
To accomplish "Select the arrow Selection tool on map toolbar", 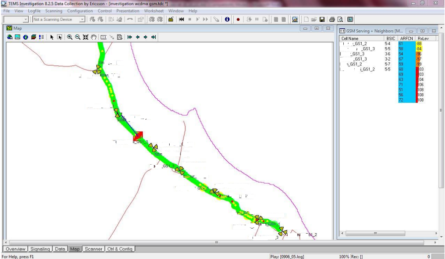I will (52, 37).
